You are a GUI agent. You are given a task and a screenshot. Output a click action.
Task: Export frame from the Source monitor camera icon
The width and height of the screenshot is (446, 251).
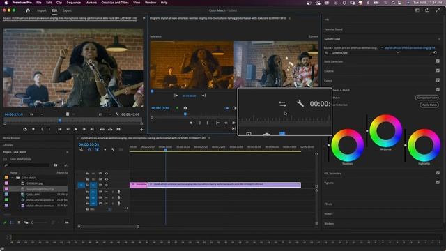click(118, 129)
